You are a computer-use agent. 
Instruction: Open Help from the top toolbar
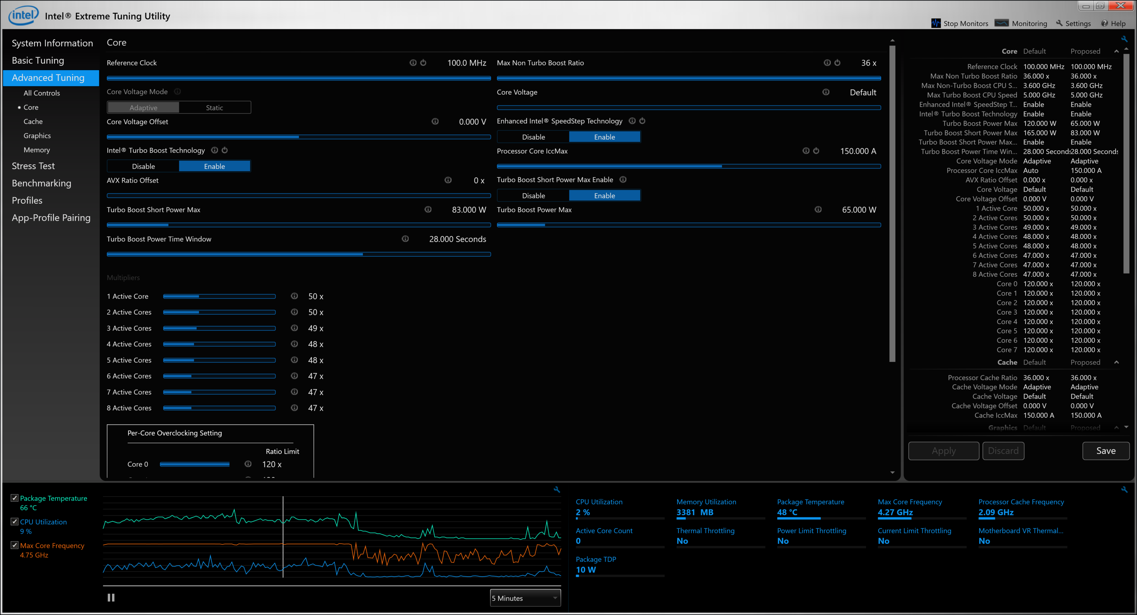point(1113,23)
